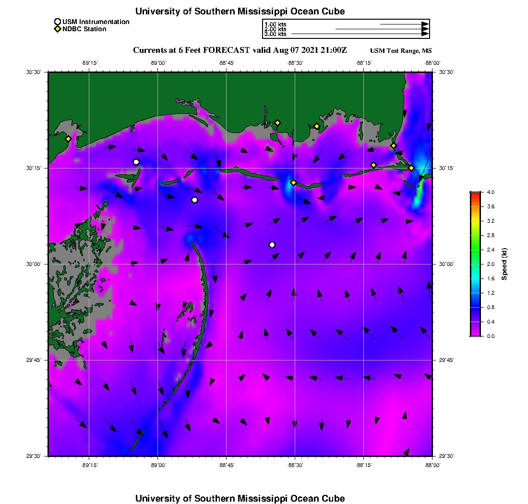Pick the southeastern-most white USM instrumentation circle
This screenshot has width=528, height=504.
(x=272, y=245)
